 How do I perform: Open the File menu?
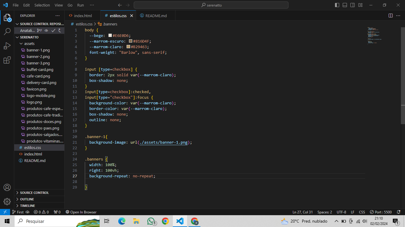click(x=15, y=5)
